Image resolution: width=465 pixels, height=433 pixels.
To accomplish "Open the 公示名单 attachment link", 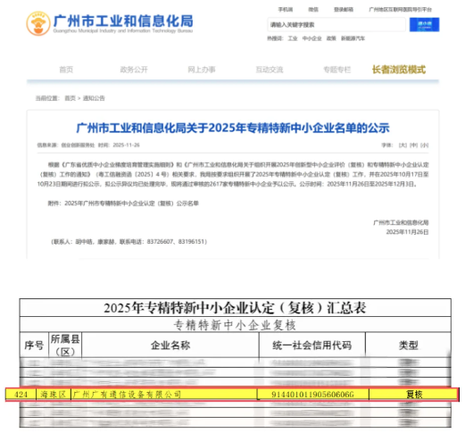I will 131,204.
